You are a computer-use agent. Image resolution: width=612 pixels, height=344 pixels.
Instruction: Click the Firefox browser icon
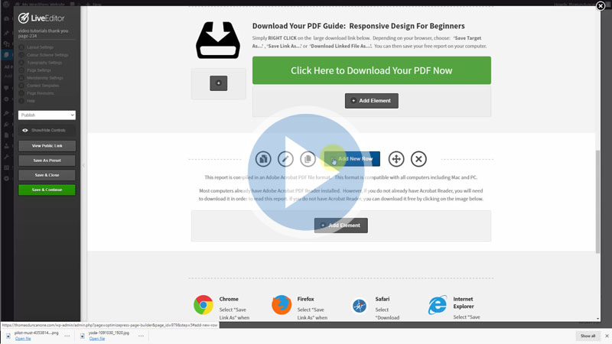point(282,305)
